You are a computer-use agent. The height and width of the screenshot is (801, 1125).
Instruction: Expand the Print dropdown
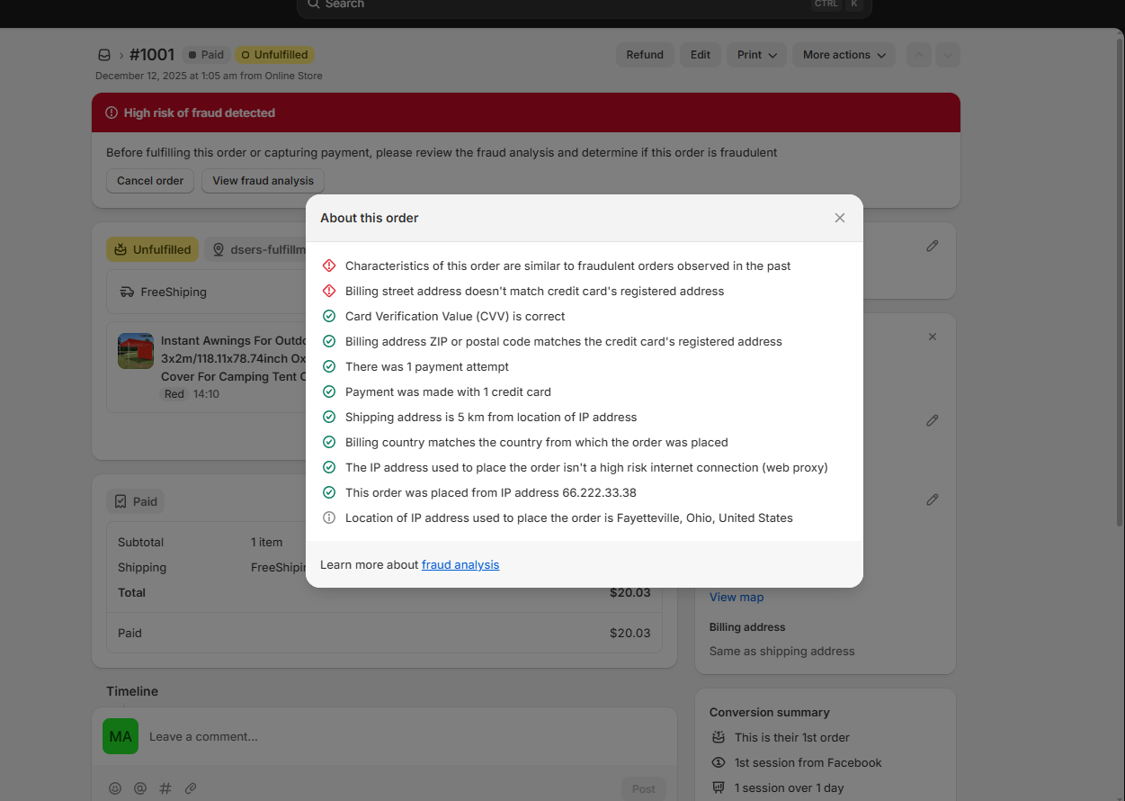(755, 55)
